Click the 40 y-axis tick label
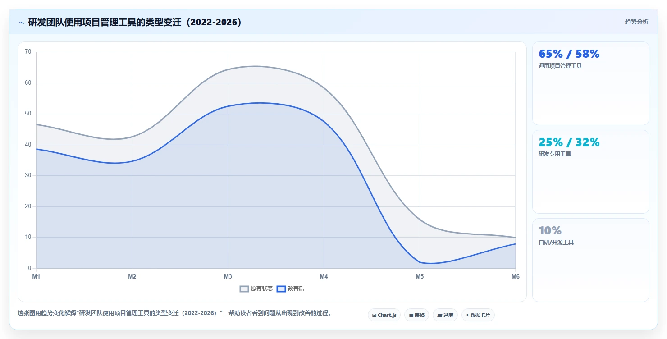The width and height of the screenshot is (667, 339). 28,145
